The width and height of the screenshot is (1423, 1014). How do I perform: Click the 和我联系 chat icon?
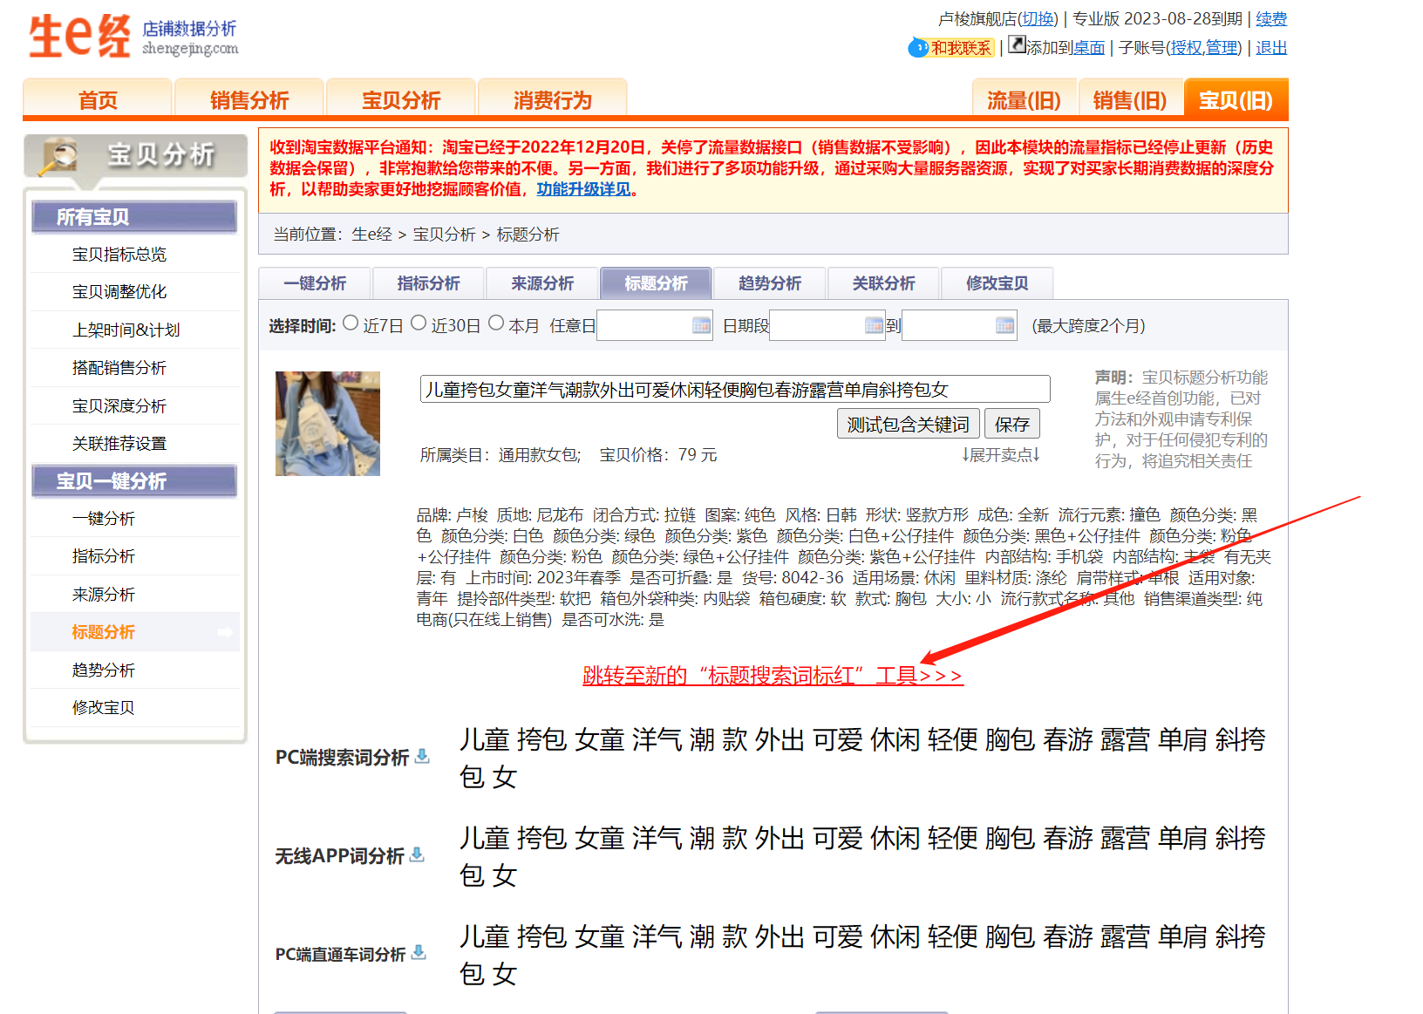tap(917, 47)
